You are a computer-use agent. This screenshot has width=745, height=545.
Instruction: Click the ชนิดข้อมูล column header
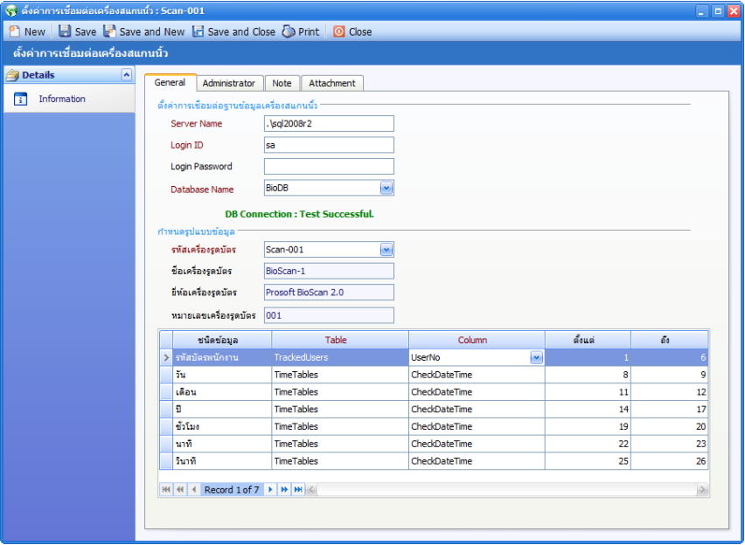point(222,340)
